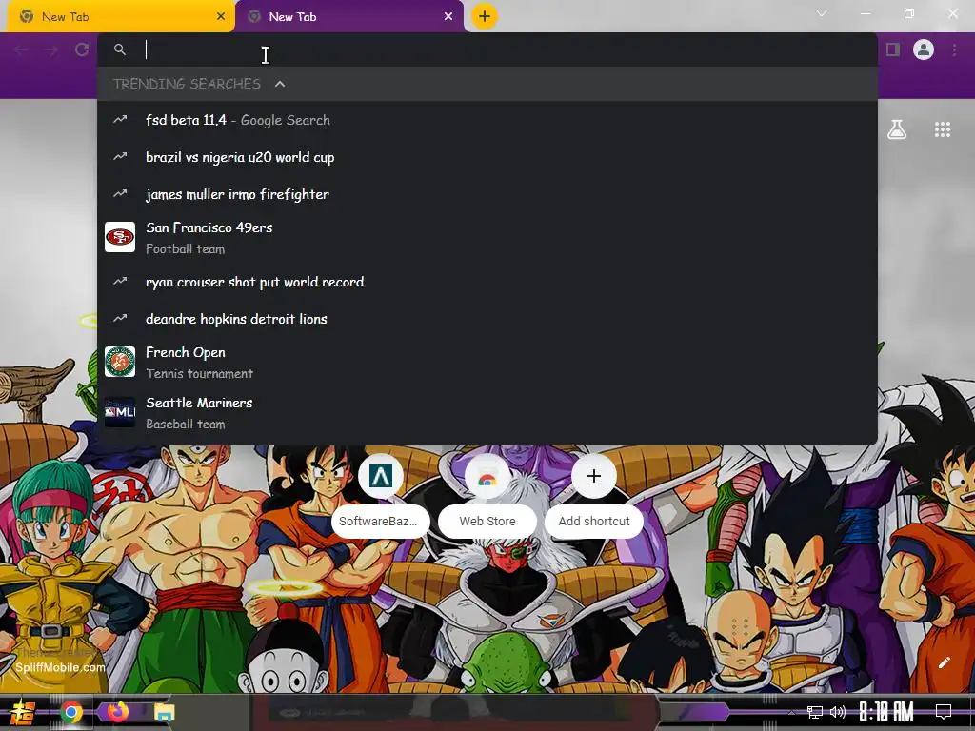The height and width of the screenshot is (731, 975).
Task: Select james muller irmo firefighter suggestion
Action: click(487, 194)
